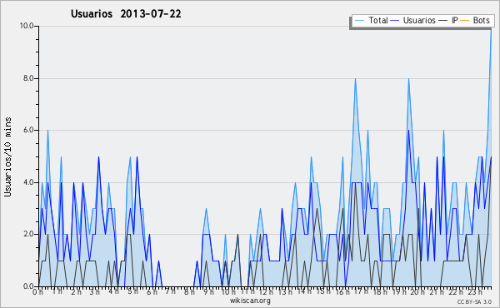Viewport: 500px width, 308px height.
Task: Click the chart title Usuarios 2013-07-22
Action: click(126, 13)
